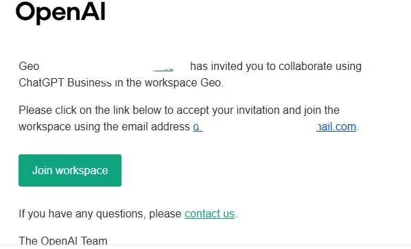Click the words 'workspace Geo' in the first paragraph

click(x=183, y=82)
